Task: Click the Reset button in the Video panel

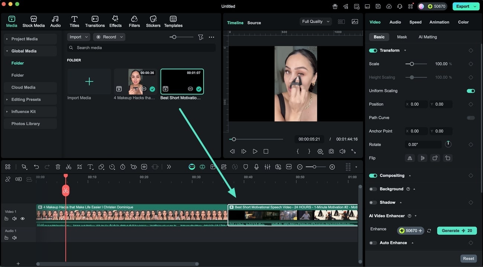Action: (x=469, y=258)
